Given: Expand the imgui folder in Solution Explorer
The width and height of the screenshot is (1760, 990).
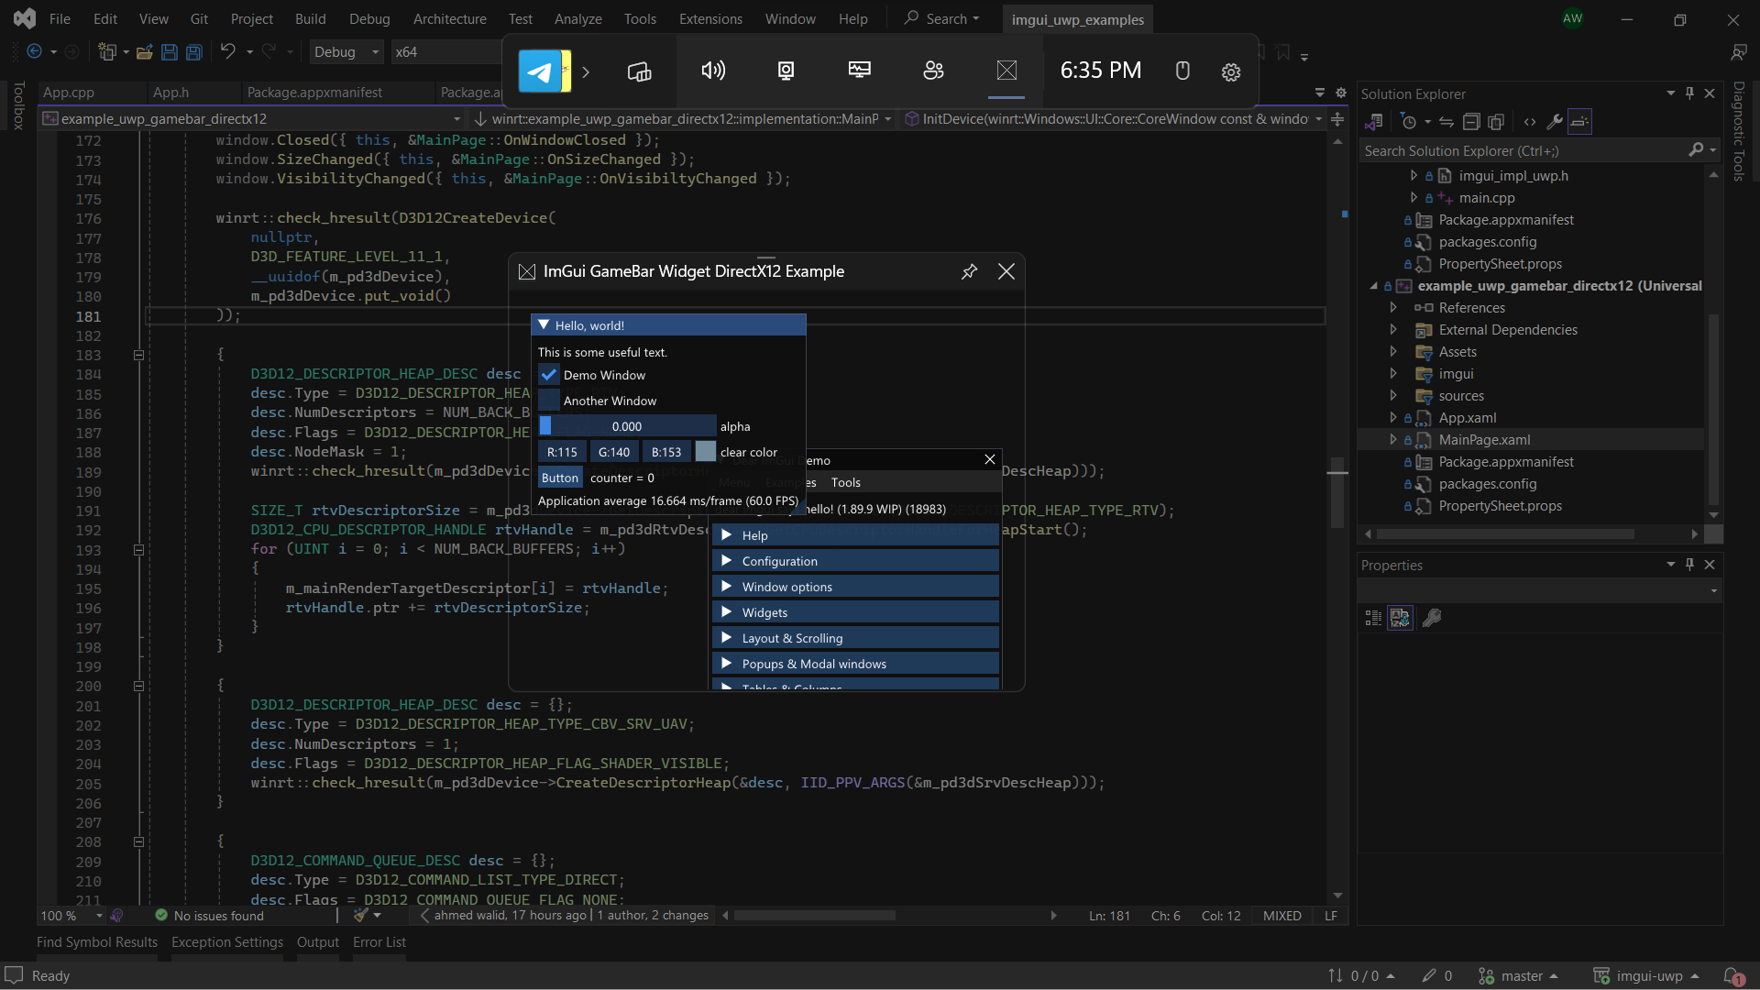Looking at the screenshot, I should pos(1393,374).
